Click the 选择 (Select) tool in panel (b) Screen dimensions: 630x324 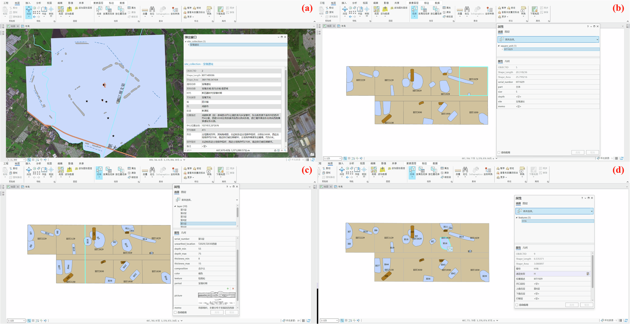pos(414,10)
